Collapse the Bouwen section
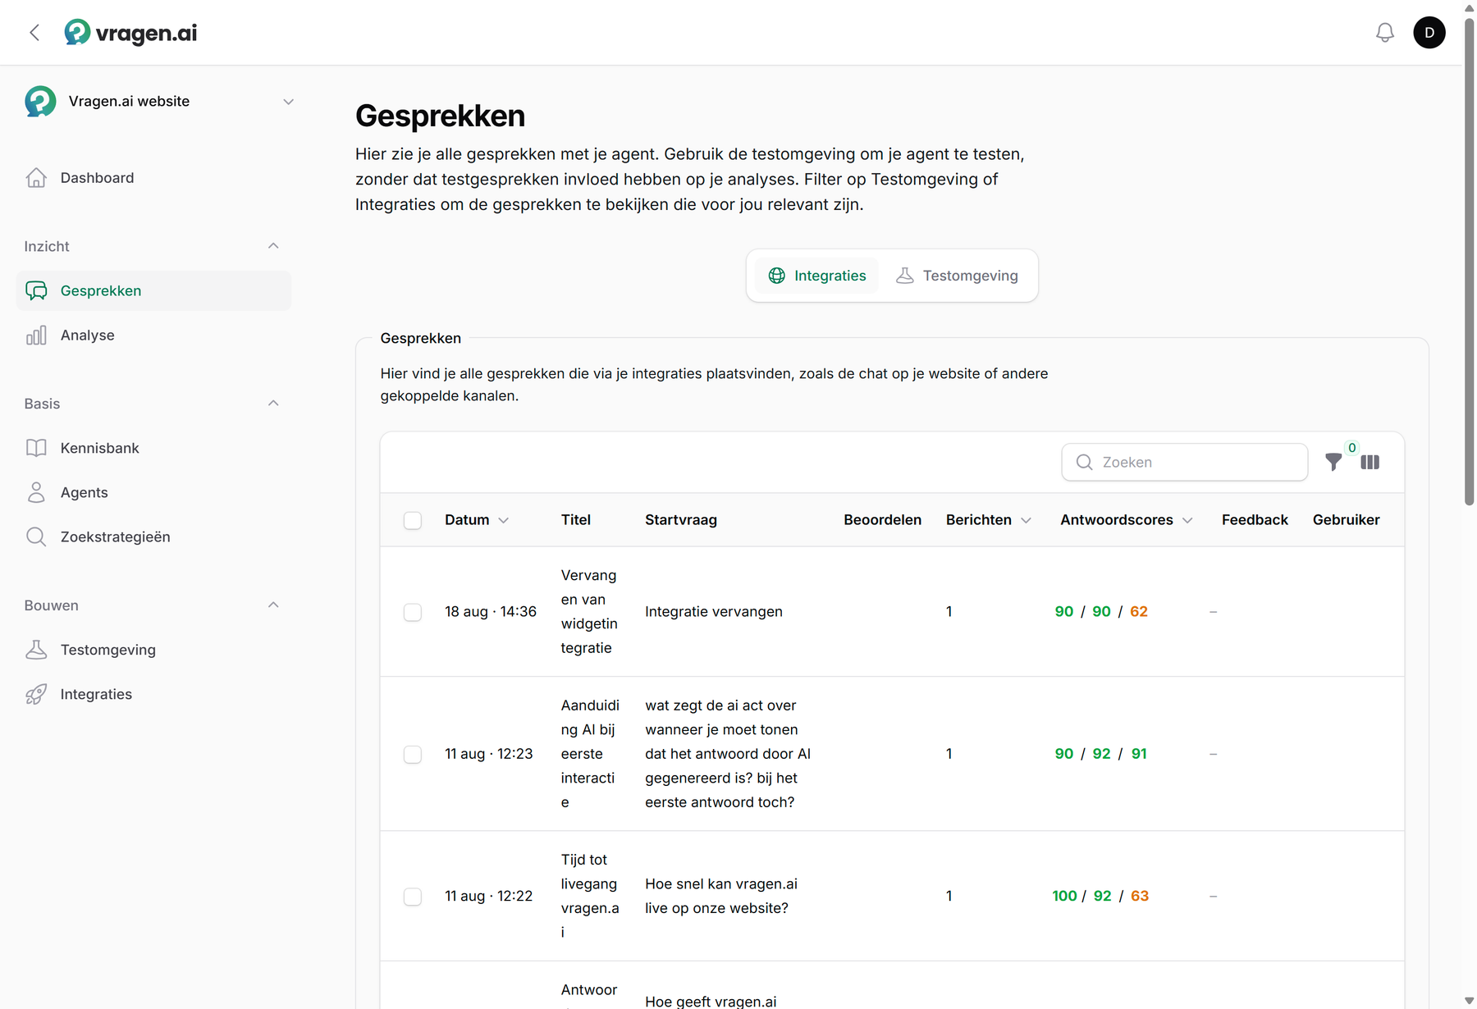The height and width of the screenshot is (1009, 1477). [273, 605]
